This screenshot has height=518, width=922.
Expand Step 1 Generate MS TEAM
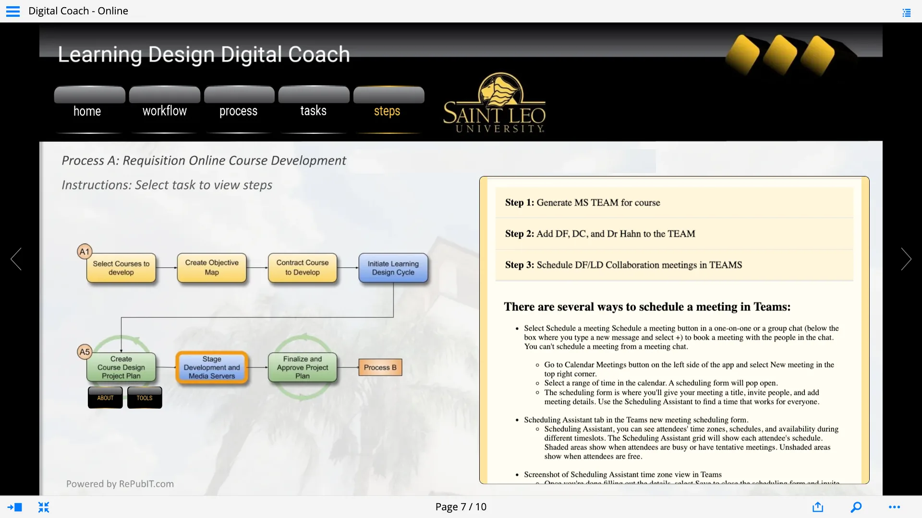point(674,202)
